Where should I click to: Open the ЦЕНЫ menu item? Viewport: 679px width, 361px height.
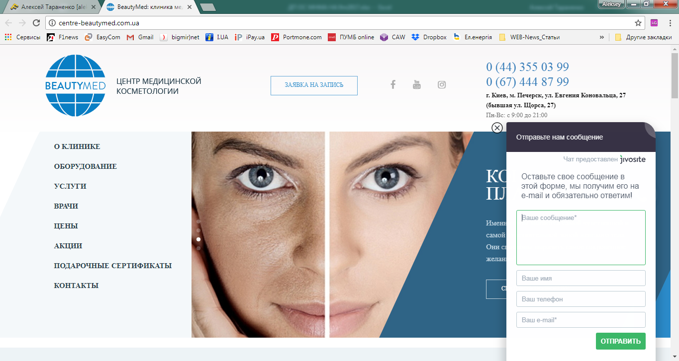pyautogui.click(x=66, y=226)
